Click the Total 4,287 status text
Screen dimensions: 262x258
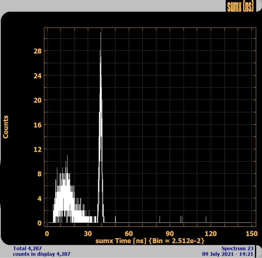28,248
